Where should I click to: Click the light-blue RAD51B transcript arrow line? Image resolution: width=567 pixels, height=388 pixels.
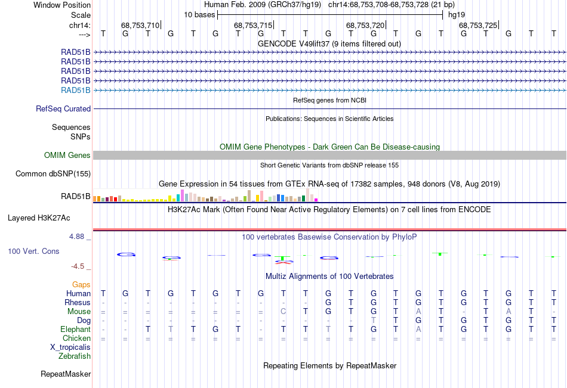[329, 91]
